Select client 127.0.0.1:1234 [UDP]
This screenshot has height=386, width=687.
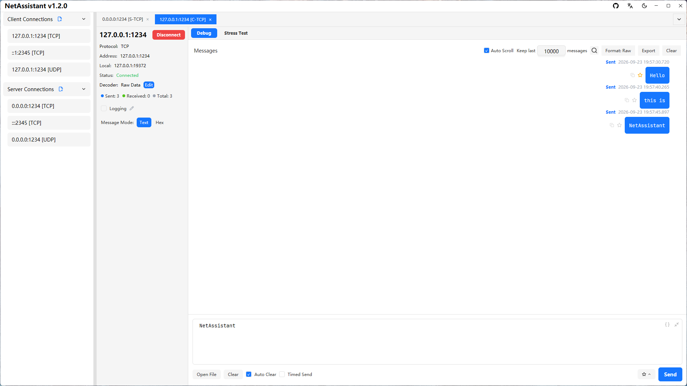coord(49,69)
